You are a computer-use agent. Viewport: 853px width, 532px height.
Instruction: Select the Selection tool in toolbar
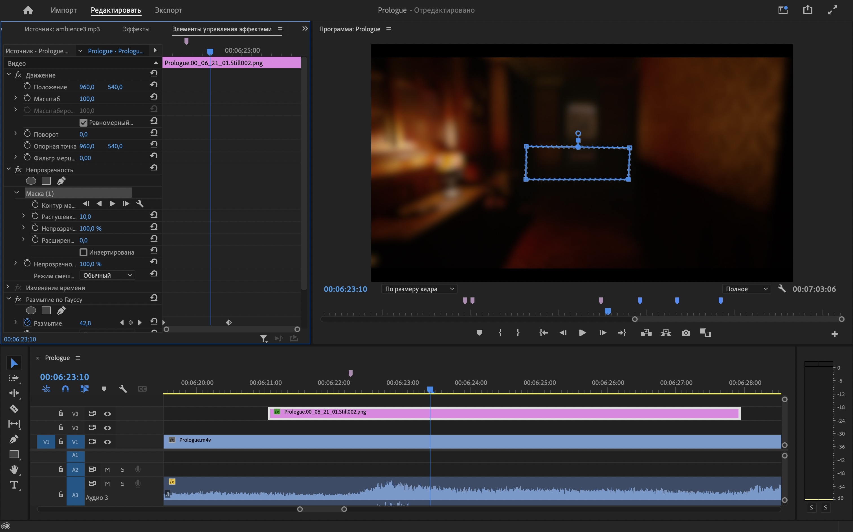coord(14,363)
